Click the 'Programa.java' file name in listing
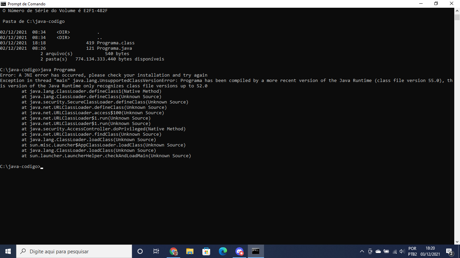 tap(114, 48)
